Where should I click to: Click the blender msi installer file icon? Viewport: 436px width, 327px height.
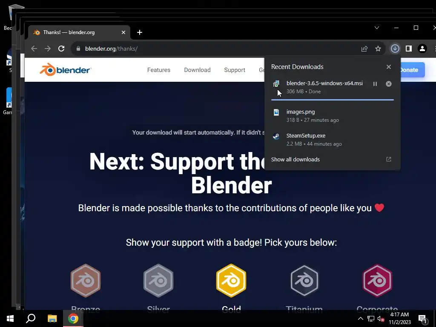276,84
